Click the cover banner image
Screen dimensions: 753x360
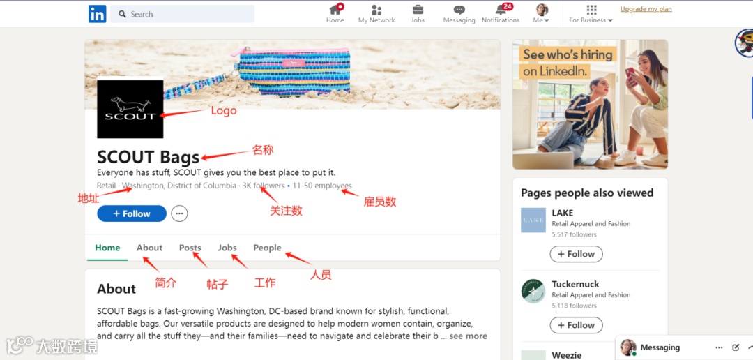coord(292,74)
